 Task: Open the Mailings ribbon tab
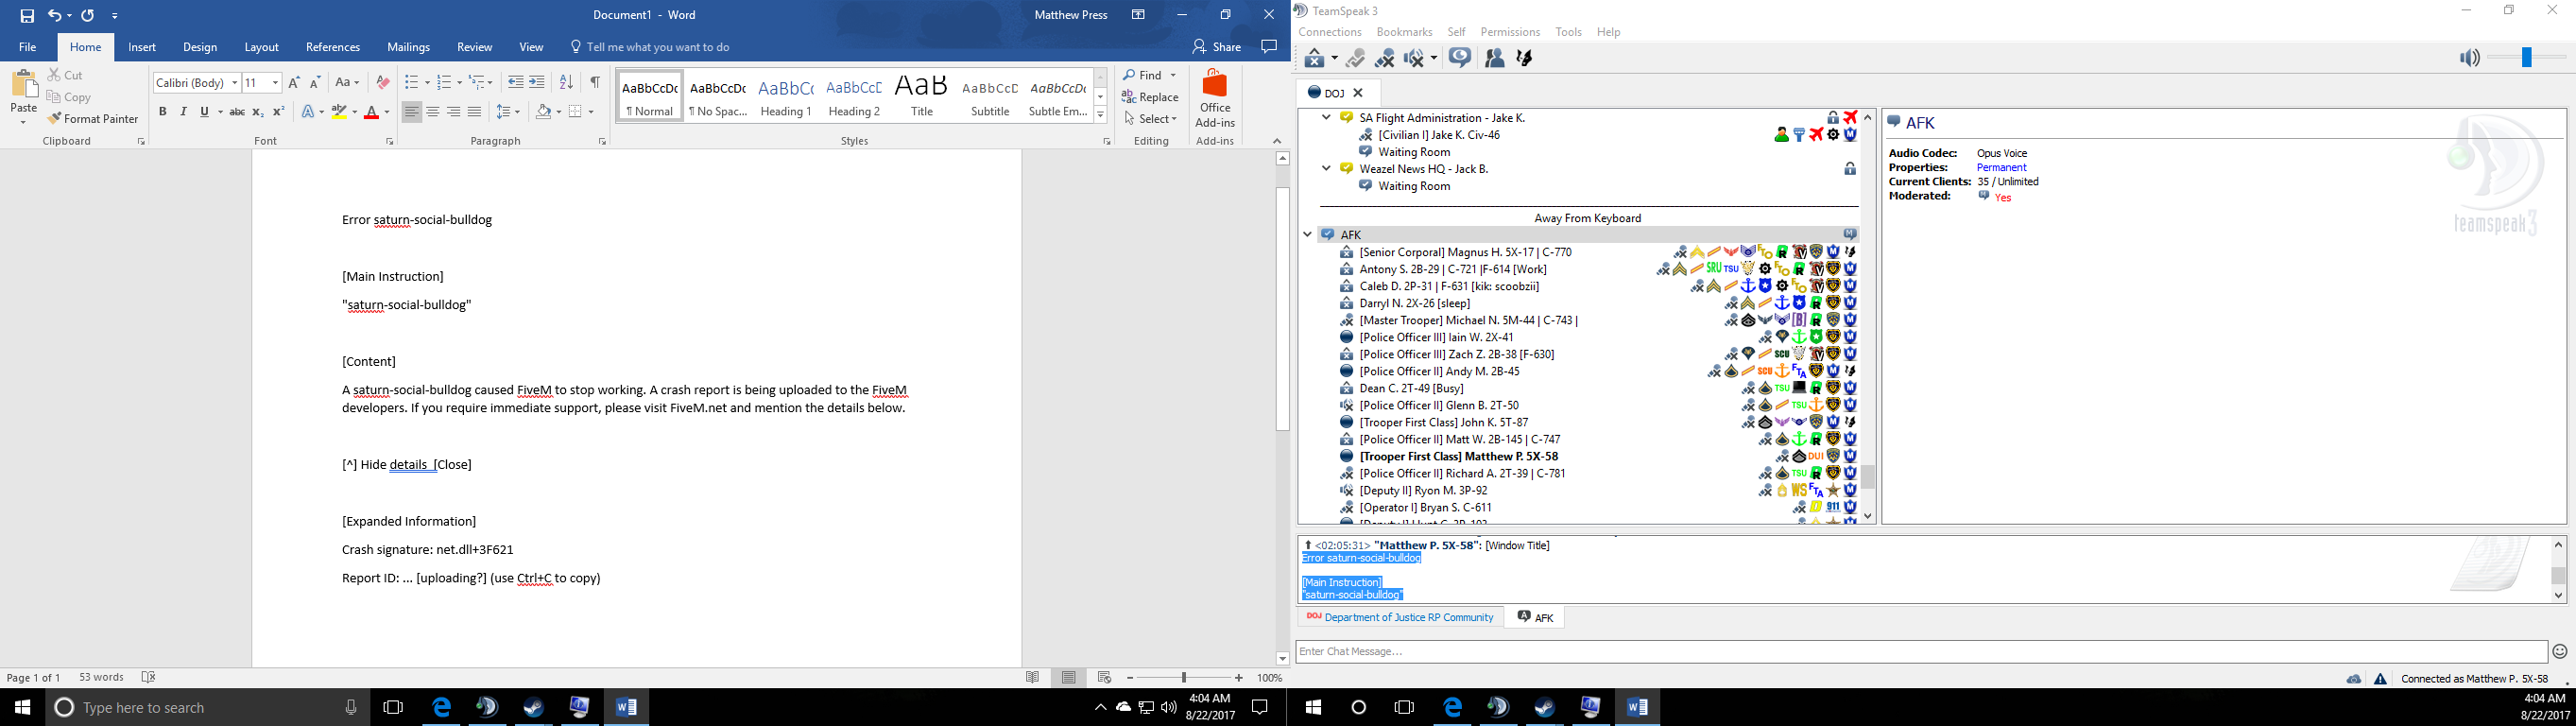point(409,47)
